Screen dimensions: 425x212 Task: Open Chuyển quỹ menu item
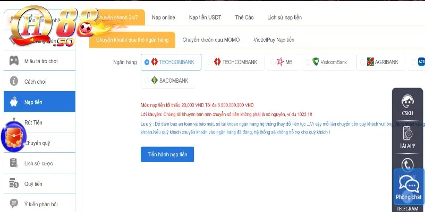coord(39,143)
